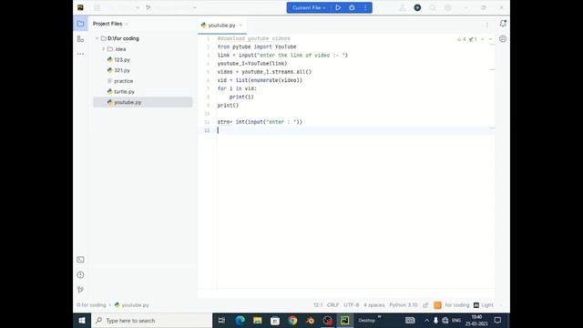Open the Project tool window folder icon
The height and width of the screenshot is (328, 583).
click(x=80, y=24)
